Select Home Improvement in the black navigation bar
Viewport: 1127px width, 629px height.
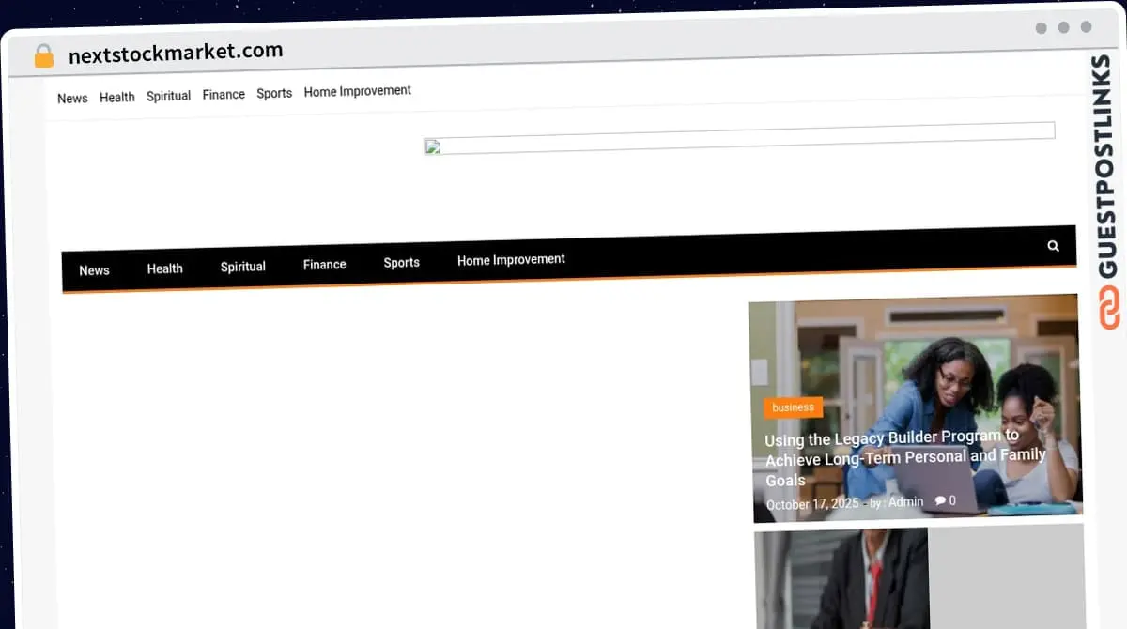coord(511,259)
